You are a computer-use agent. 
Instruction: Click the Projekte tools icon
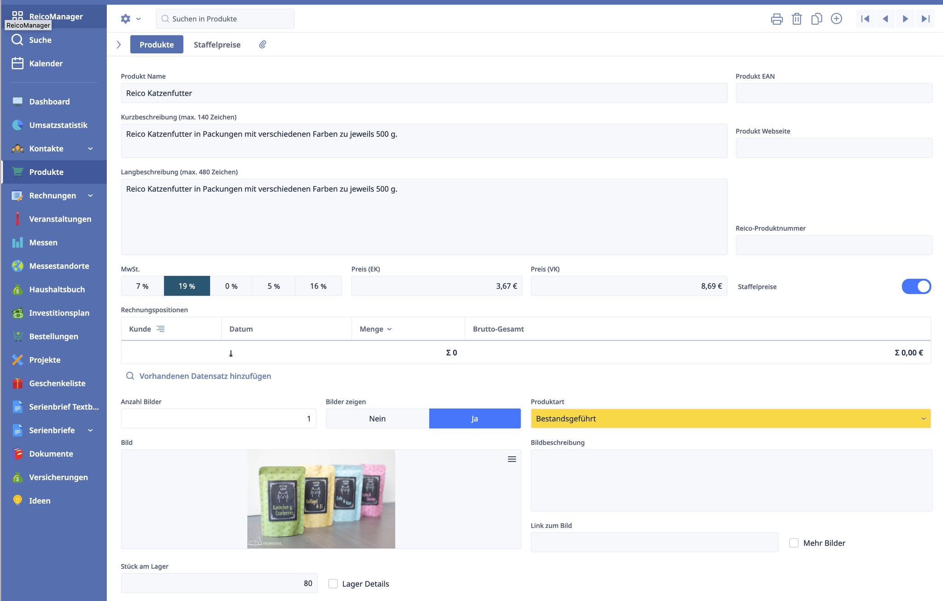17,360
